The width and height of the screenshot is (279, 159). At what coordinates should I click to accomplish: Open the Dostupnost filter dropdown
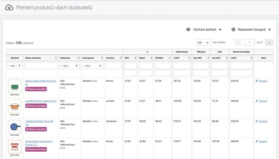pyautogui.click(x=92, y=66)
